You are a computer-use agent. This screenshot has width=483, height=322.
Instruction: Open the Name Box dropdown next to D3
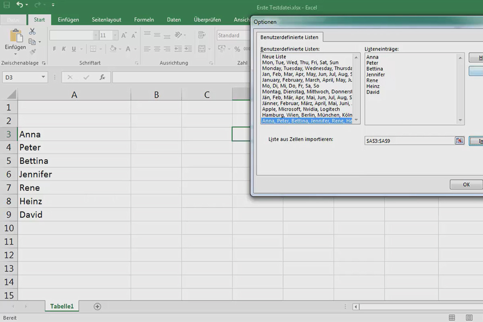(x=43, y=77)
